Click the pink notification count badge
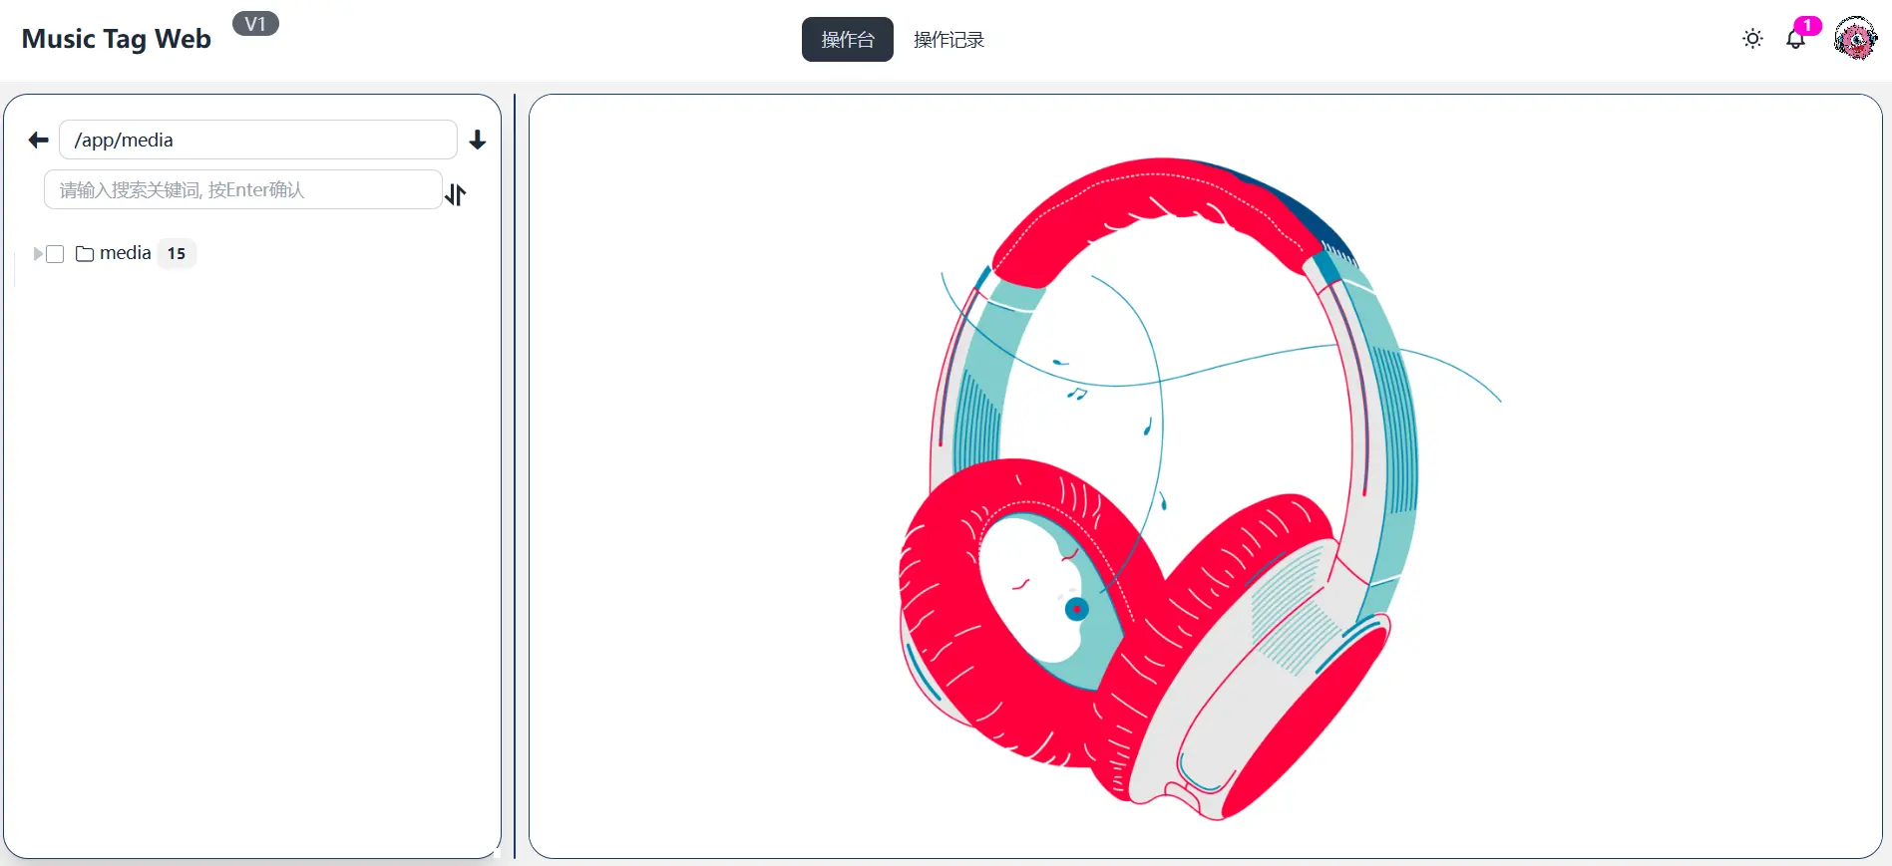1892x866 pixels. coord(1807,25)
